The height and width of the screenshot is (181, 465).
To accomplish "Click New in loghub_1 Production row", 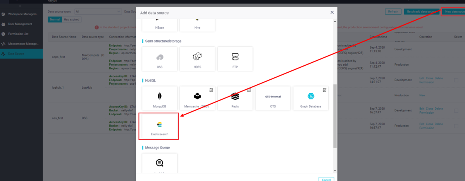I will [x=422, y=95].
